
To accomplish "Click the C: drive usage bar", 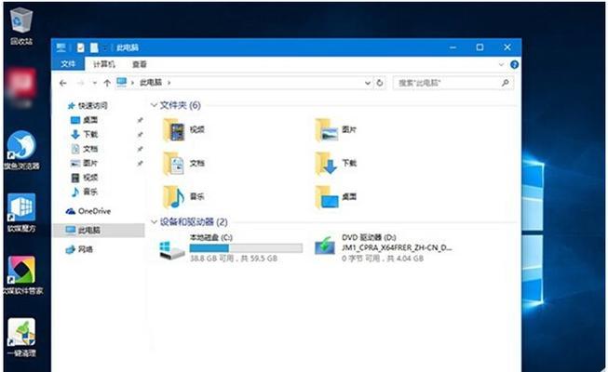I will click(x=246, y=248).
